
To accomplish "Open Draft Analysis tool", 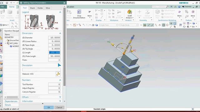I will click(x=130, y=14).
